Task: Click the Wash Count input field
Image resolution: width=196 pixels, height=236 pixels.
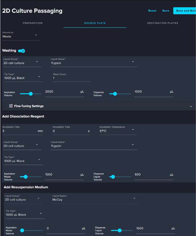Action: 72,78
